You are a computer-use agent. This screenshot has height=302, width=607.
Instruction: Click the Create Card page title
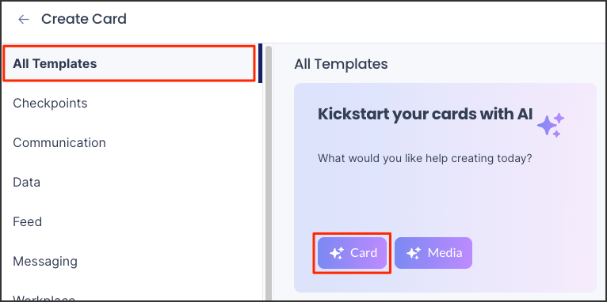[84, 19]
